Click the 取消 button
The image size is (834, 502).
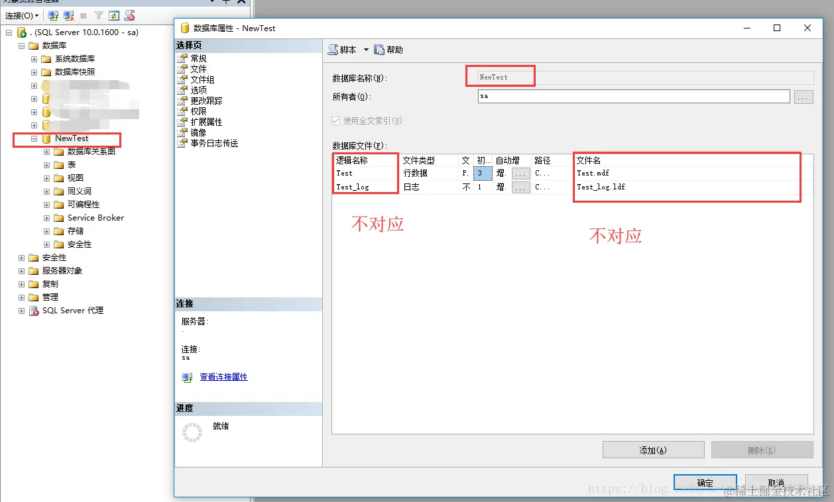click(776, 483)
